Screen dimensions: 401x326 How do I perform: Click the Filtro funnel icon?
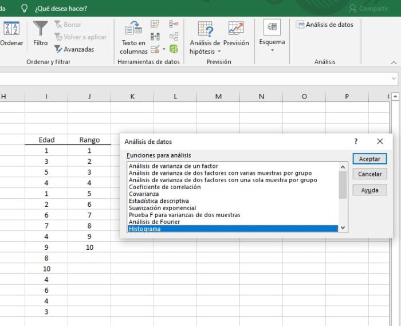click(x=41, y=28)
